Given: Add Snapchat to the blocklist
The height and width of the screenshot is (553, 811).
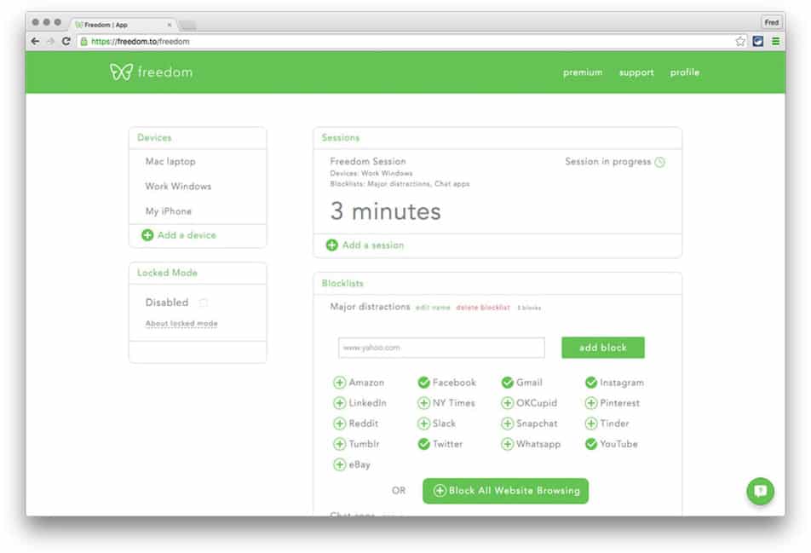Looking at the screenshot, I should [x=508, y=423].
